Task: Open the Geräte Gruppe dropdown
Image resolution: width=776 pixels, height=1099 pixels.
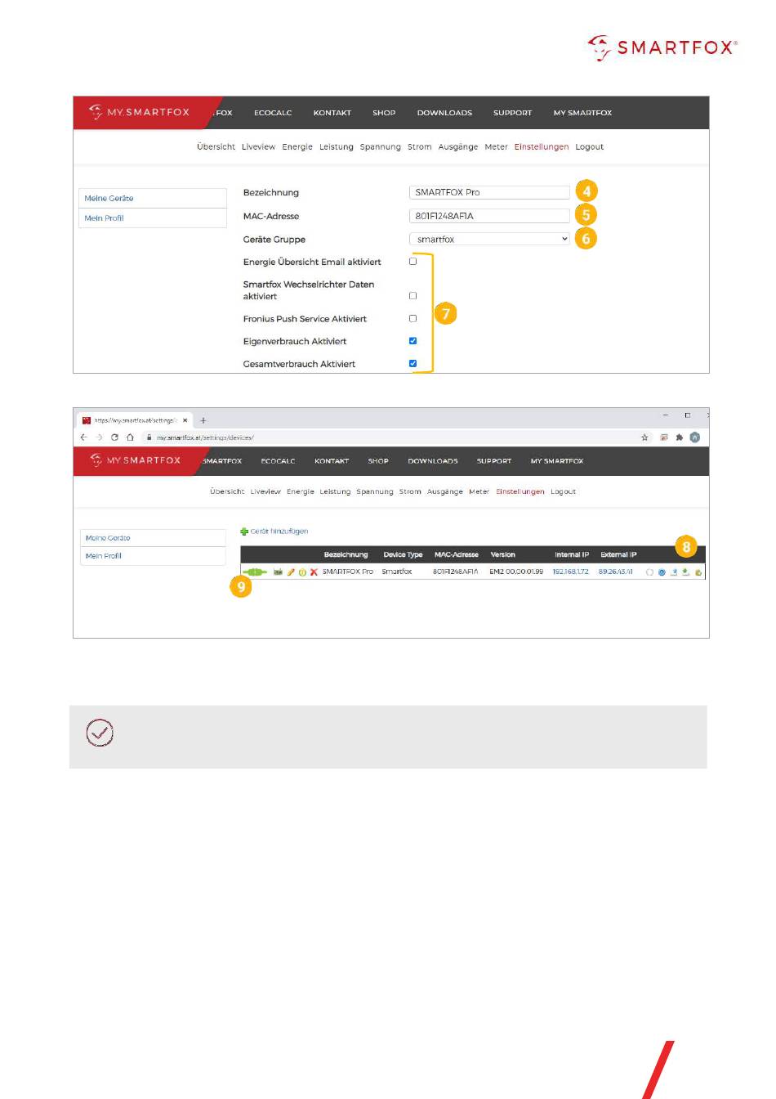Action: pos(489,239)
